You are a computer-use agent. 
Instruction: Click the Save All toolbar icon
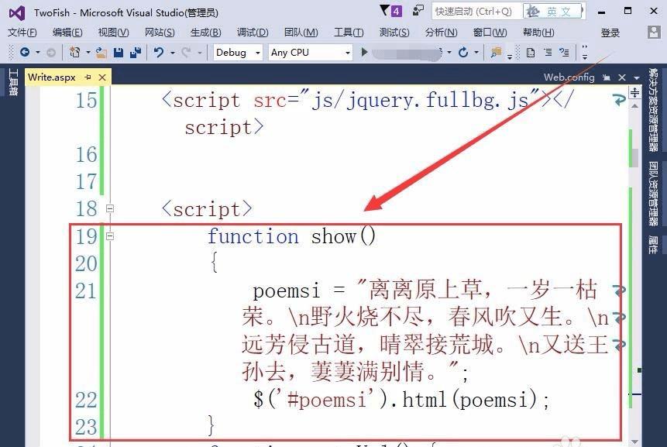point(136,53)
